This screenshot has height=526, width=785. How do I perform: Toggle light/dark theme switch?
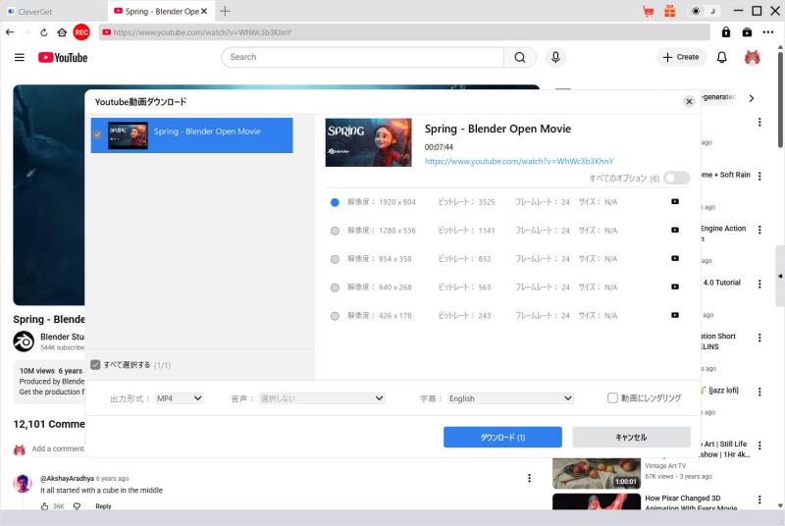704,11
